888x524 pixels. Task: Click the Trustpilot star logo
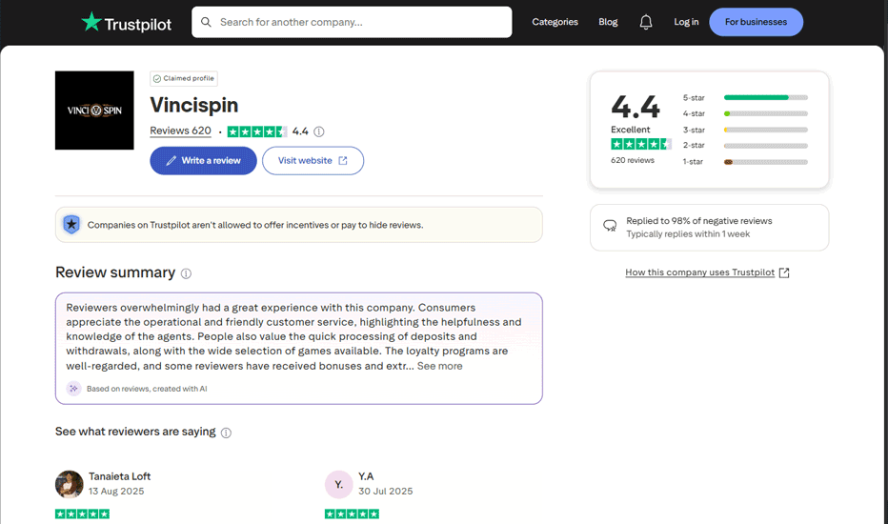[x=91, y=22]
